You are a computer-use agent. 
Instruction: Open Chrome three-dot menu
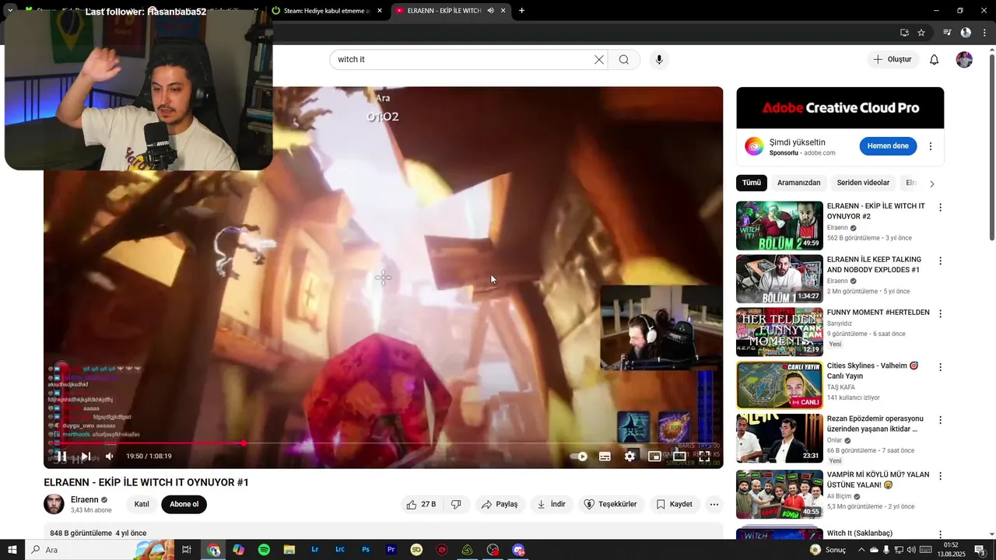pos(984,33)
